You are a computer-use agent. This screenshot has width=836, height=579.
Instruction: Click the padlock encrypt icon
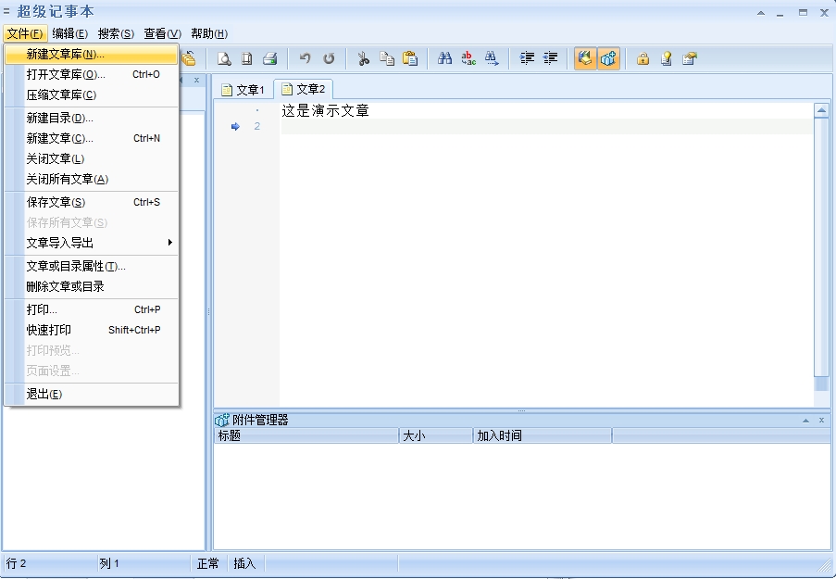(x=643, y=58)
